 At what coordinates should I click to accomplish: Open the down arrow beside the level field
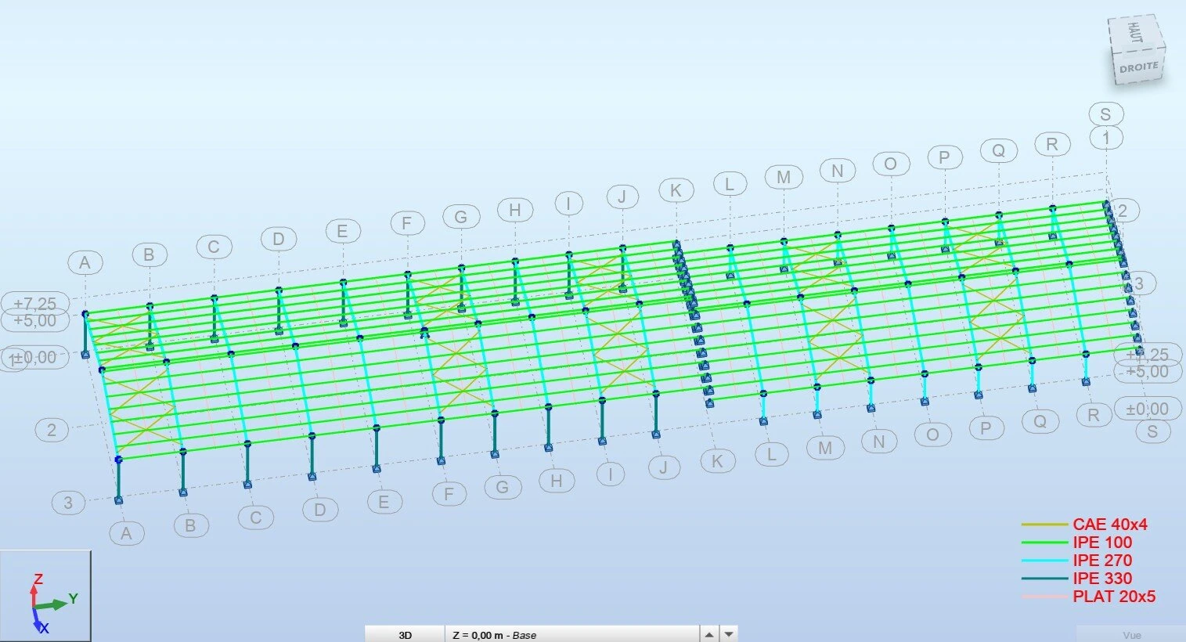click(x=729, y=634)
